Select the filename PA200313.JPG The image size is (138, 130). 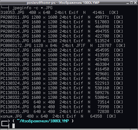(15, 27)
